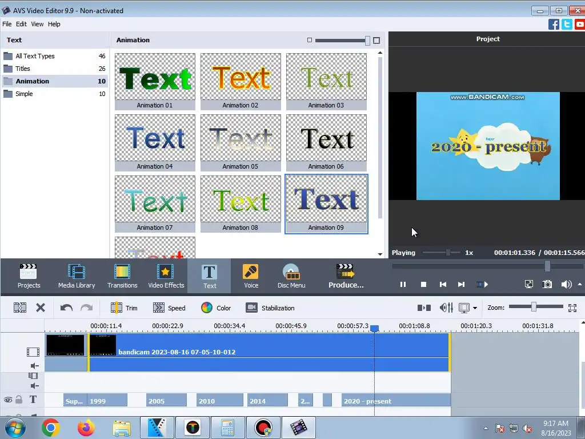Adjust the timeline Zoom slider
Screen dimensions: 585x439
pos(534,307)
